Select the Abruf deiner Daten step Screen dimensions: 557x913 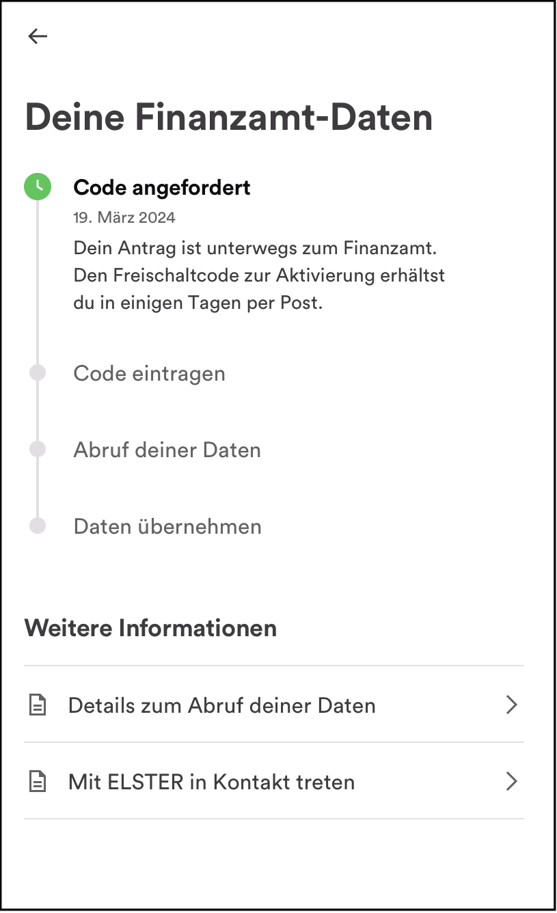click(x=167, y=450)
